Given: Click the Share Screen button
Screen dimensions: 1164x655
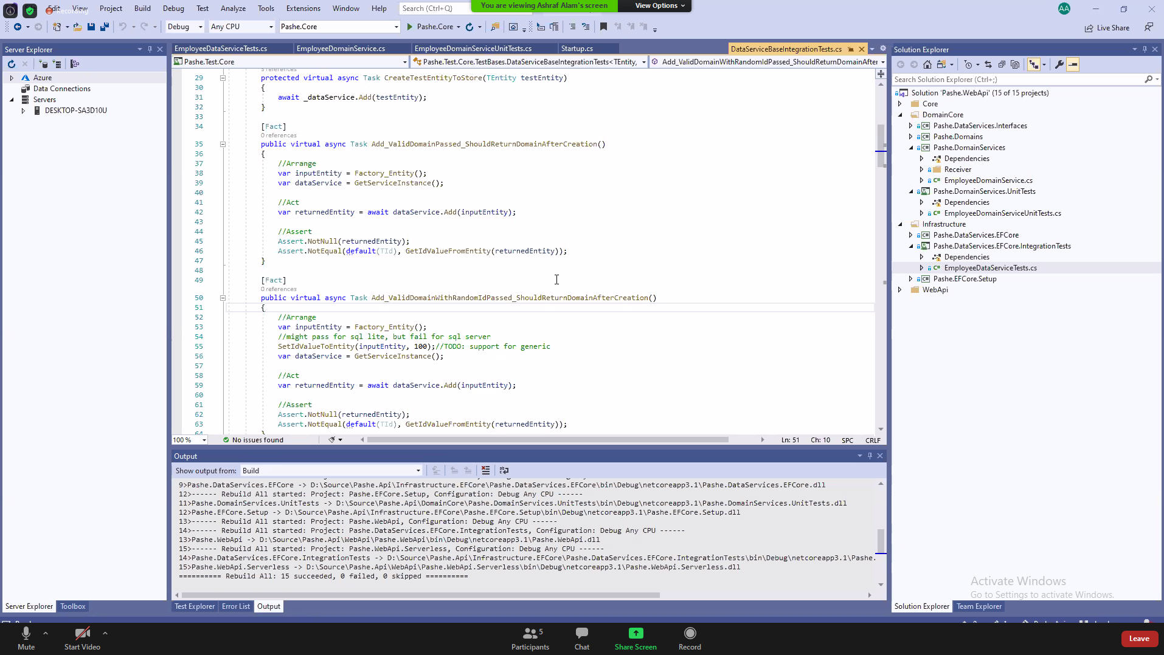Looking at the screenshot, I should (x=636, y=639).
